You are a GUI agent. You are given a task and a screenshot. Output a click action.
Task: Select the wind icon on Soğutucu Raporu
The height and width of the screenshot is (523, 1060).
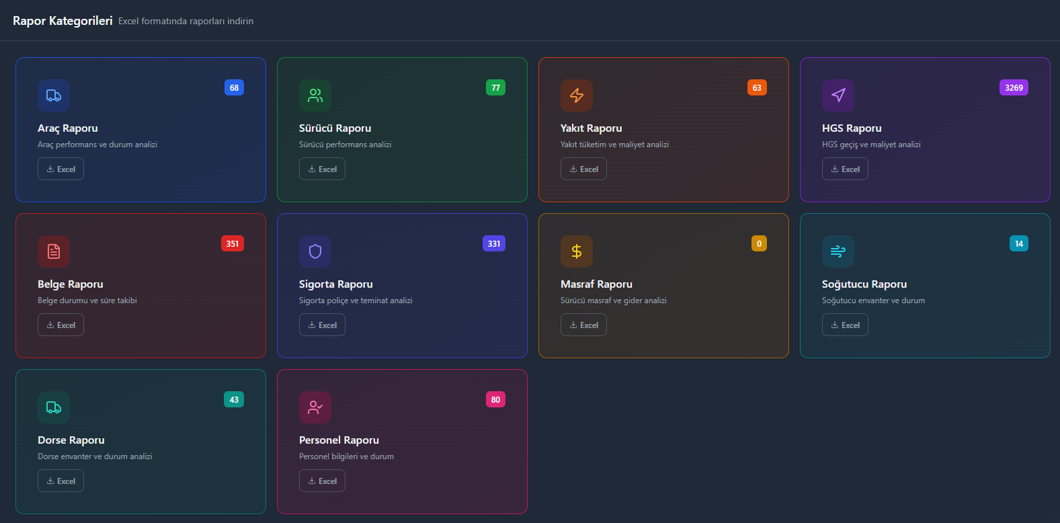(x=838, y=251)
